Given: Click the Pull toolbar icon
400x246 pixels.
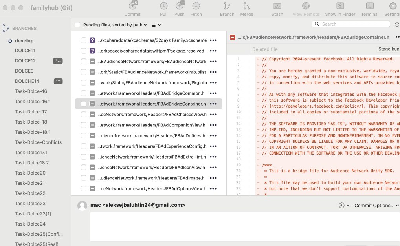Looking at the screenshot, I should (x=164, y=6).
